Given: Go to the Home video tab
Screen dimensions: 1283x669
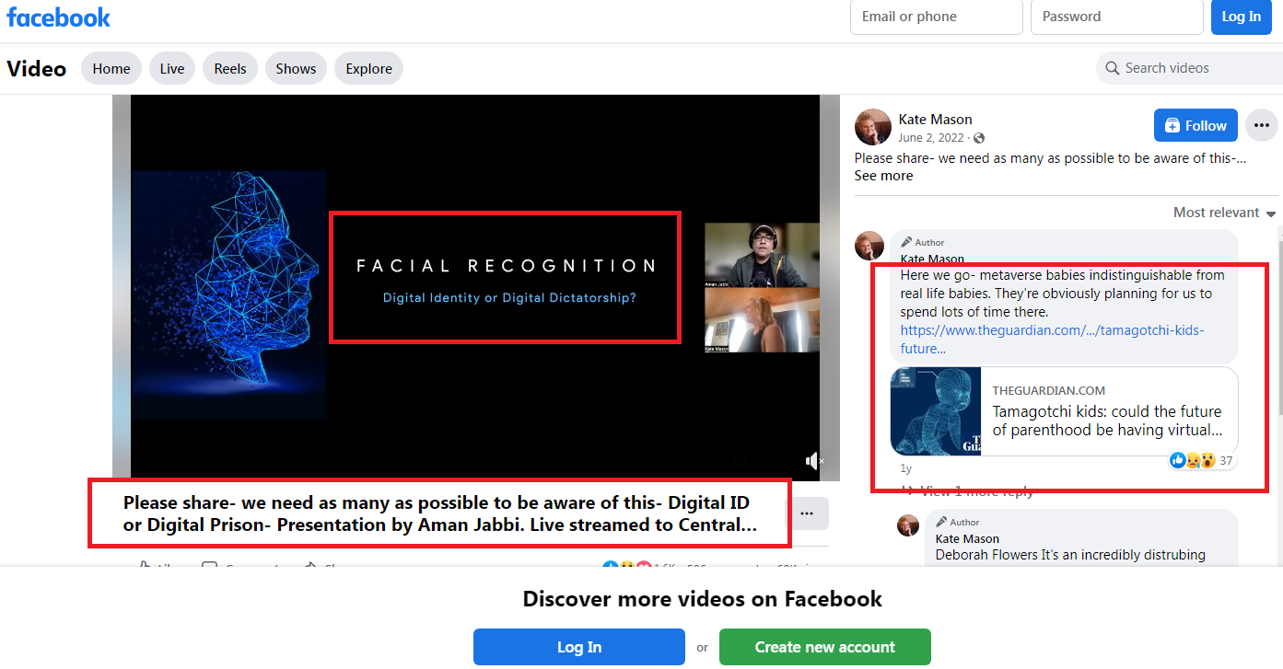Looking at the screenshot, I should tap(111, 69).
